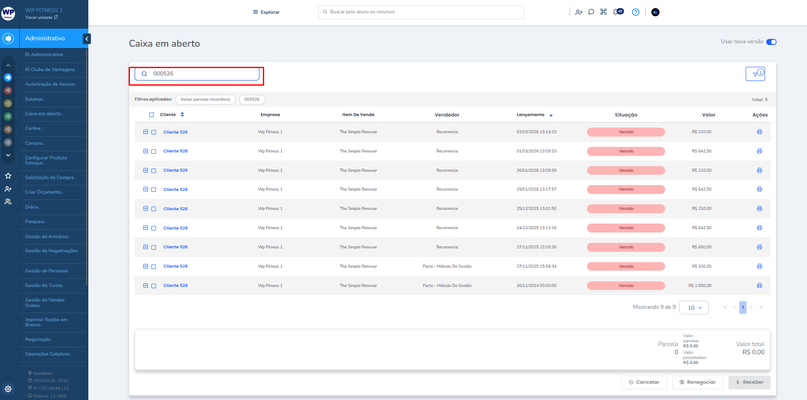807x400 pixels.
Task: Print the R$ 1.000,00 row receipt
Action: 759,286
